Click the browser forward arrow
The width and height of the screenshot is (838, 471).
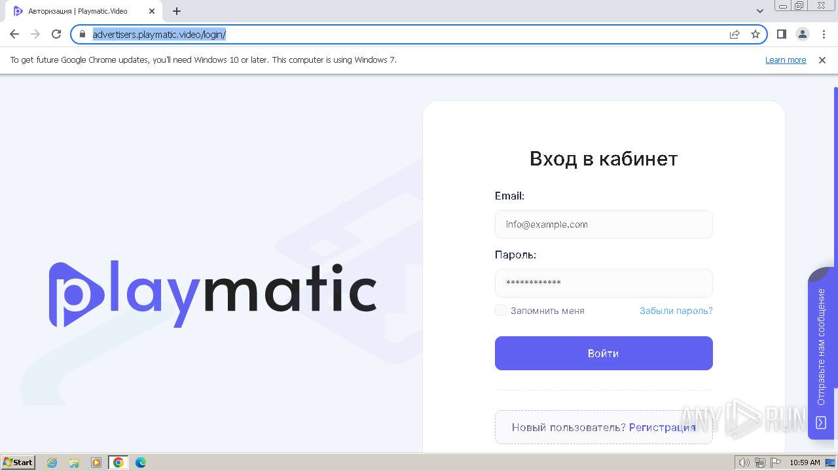pyautogui.click(x=35, y=34)
